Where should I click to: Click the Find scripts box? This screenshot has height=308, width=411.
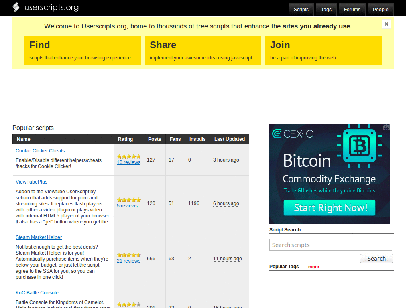coord(83,50)
